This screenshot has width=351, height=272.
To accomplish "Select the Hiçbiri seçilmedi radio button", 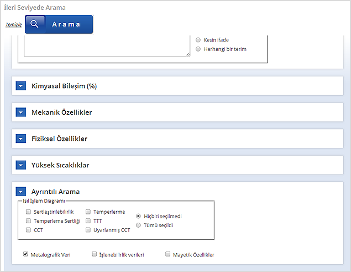I will pos(138,216).
